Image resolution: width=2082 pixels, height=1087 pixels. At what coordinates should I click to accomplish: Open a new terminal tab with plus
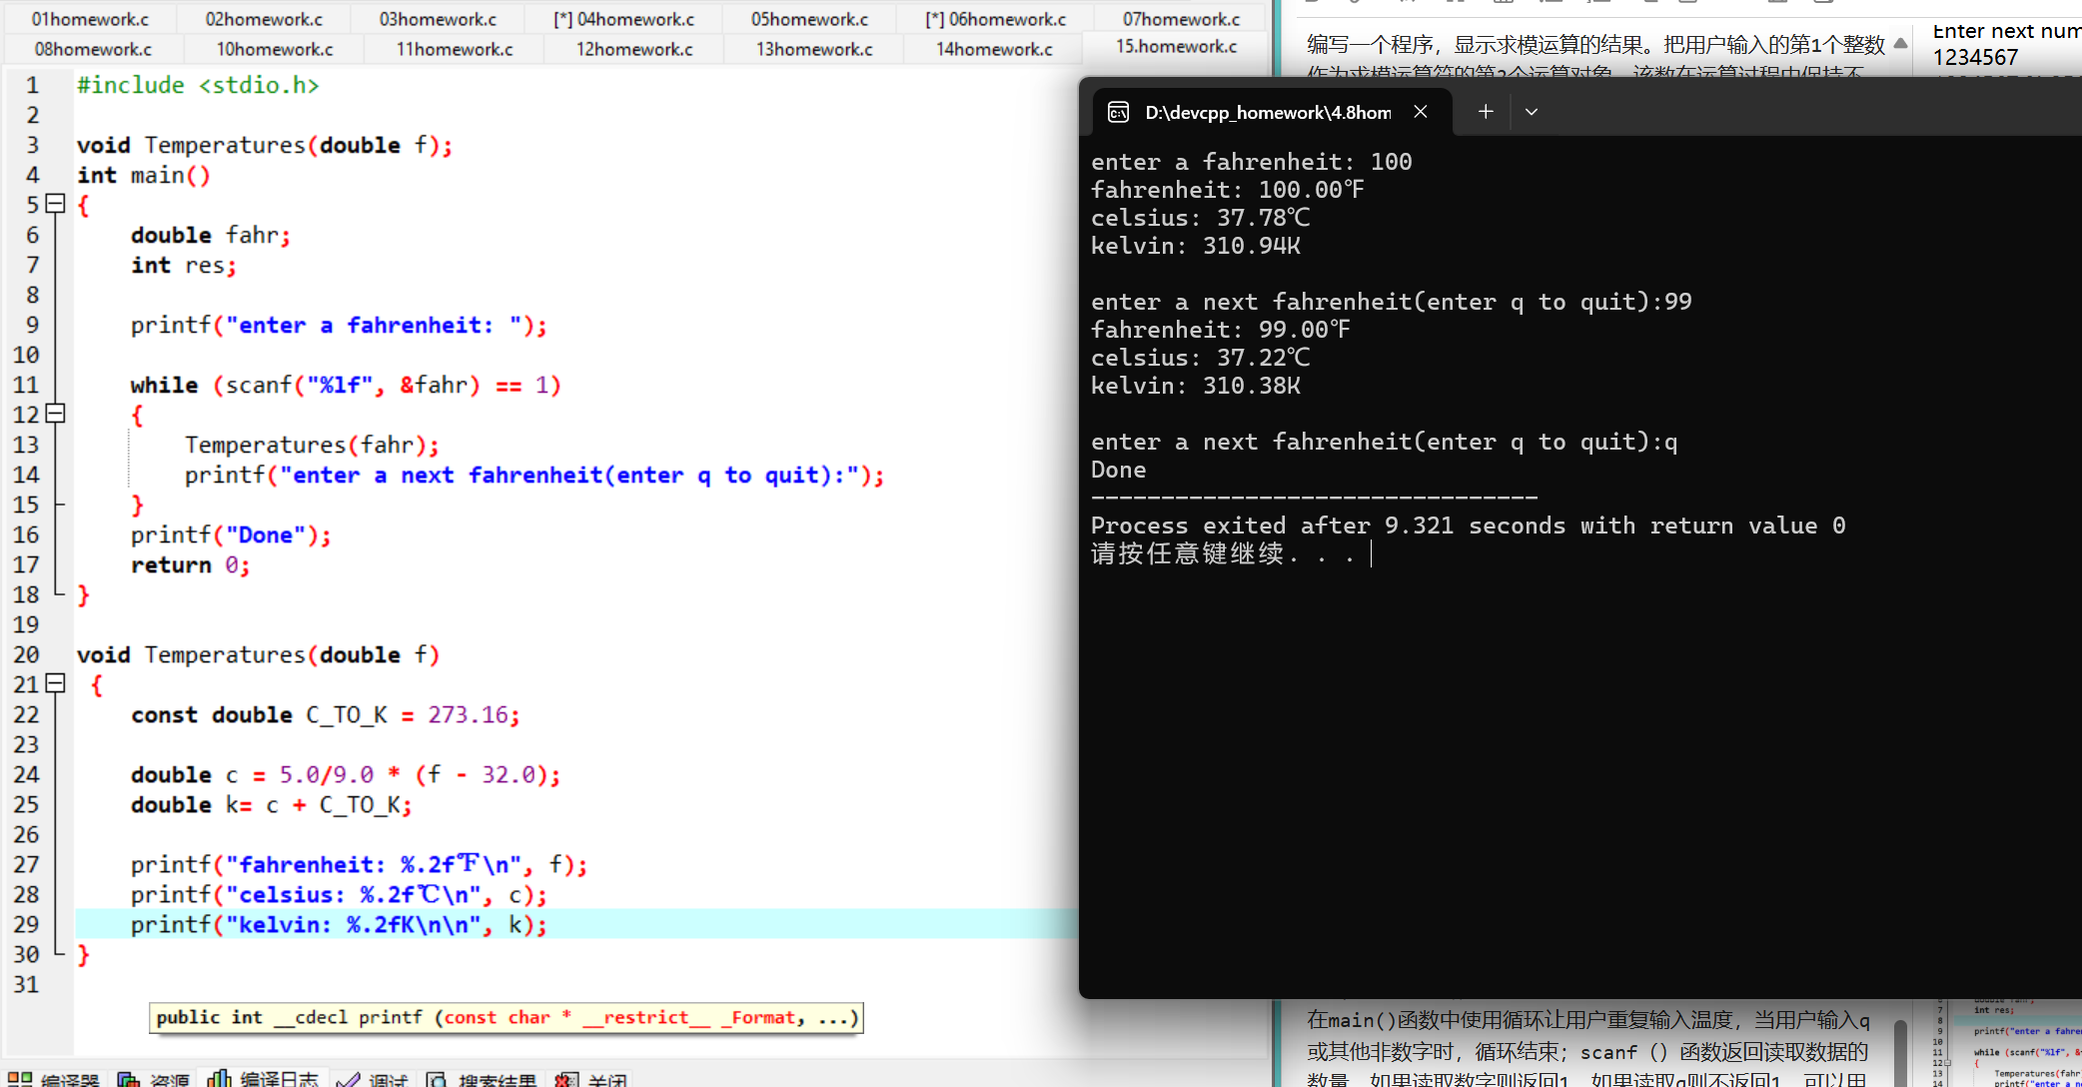pos(1486,112)
